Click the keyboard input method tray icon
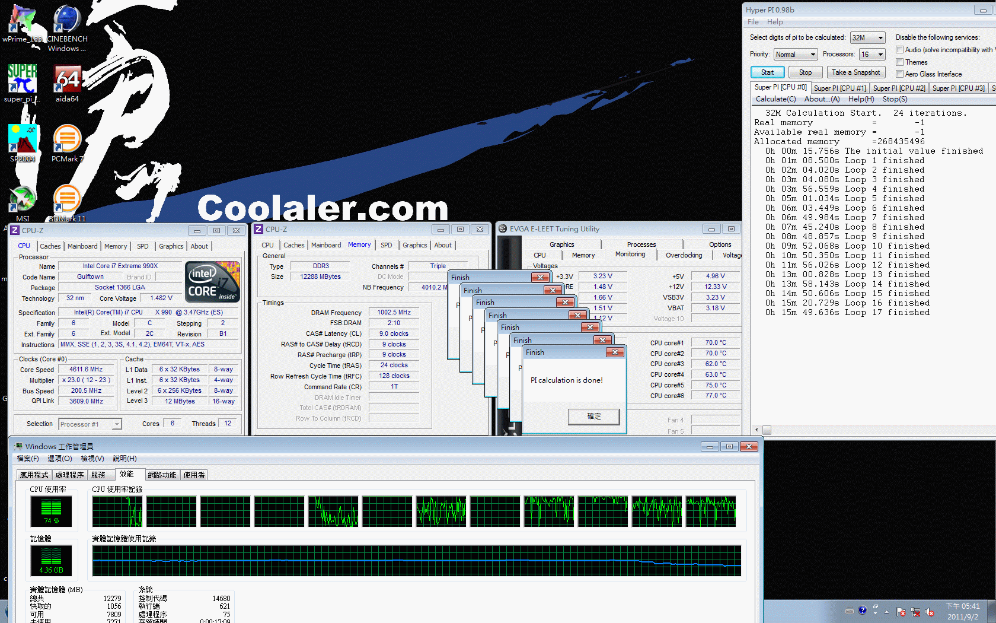The width and height of the screenshot is (996, 623). pyautogui.click(x=850, y=611)
